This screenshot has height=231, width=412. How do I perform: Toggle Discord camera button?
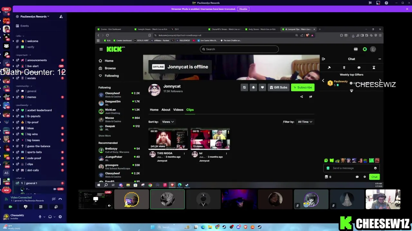pos(10,207)
